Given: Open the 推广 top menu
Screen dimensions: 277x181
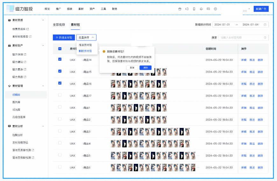Looking at the screenshot, I should pyautogui.click(x=59, y=9).
